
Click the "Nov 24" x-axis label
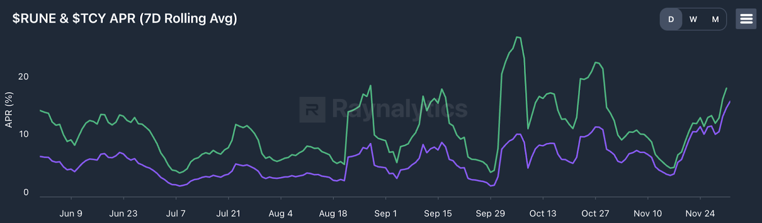pos(700,214)
